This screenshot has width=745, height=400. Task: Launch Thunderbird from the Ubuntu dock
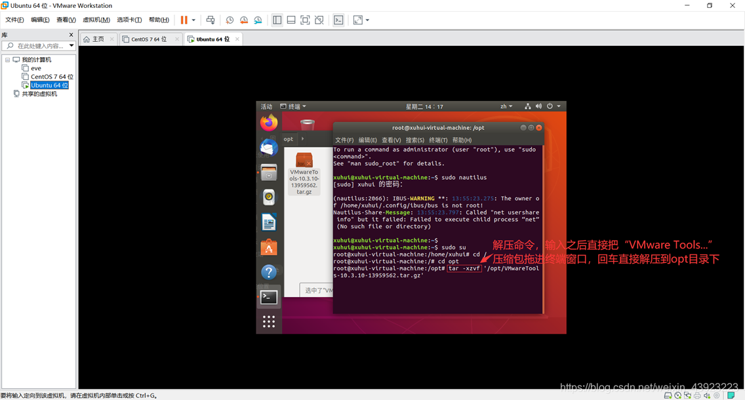[269, 148]
